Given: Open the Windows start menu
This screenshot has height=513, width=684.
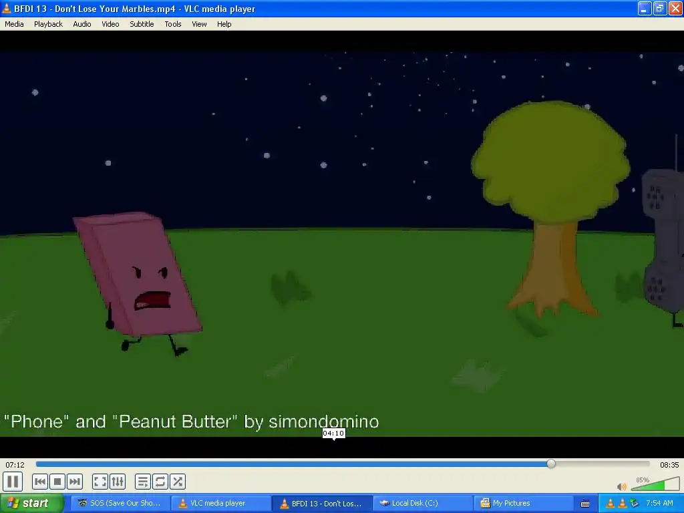Looking at the screenshot, I should [x=31, y=503].
